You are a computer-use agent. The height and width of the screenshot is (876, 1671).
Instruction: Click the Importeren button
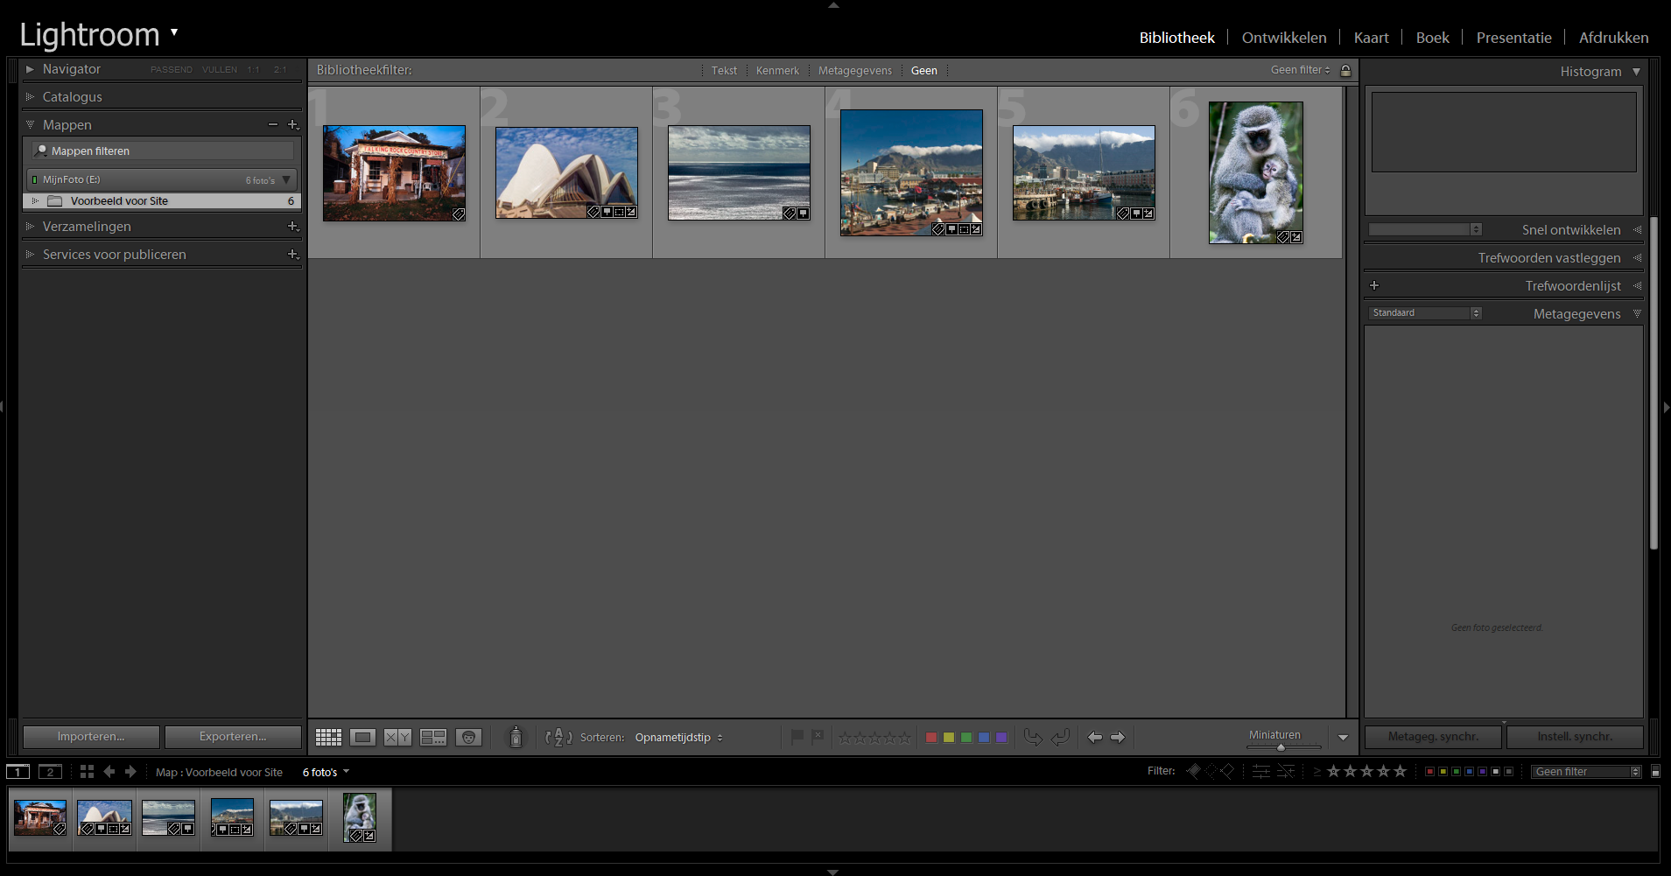point(91,737)
